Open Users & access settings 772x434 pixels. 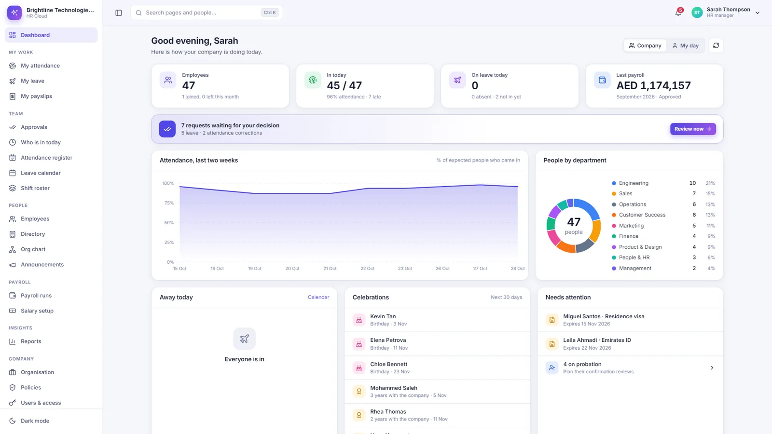click(51, 403)
